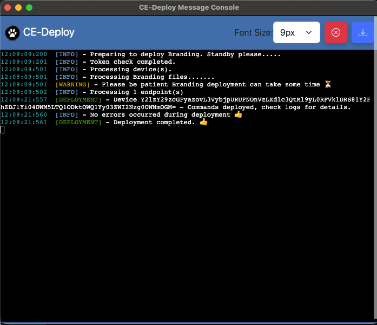Click the 'Processing Branding files' log line
Image resolution: width=377 pixels, height=325 pixels.
click(x=151, y=77)
